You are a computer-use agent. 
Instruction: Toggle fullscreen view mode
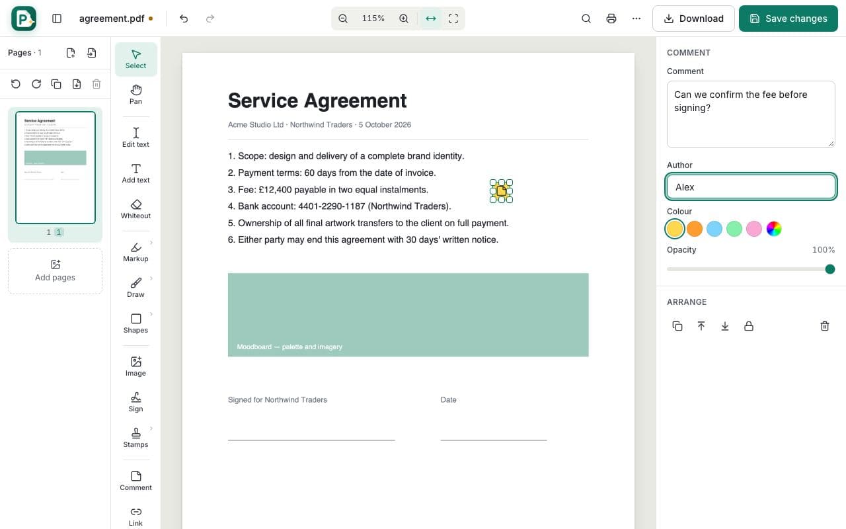click(453, 19)
